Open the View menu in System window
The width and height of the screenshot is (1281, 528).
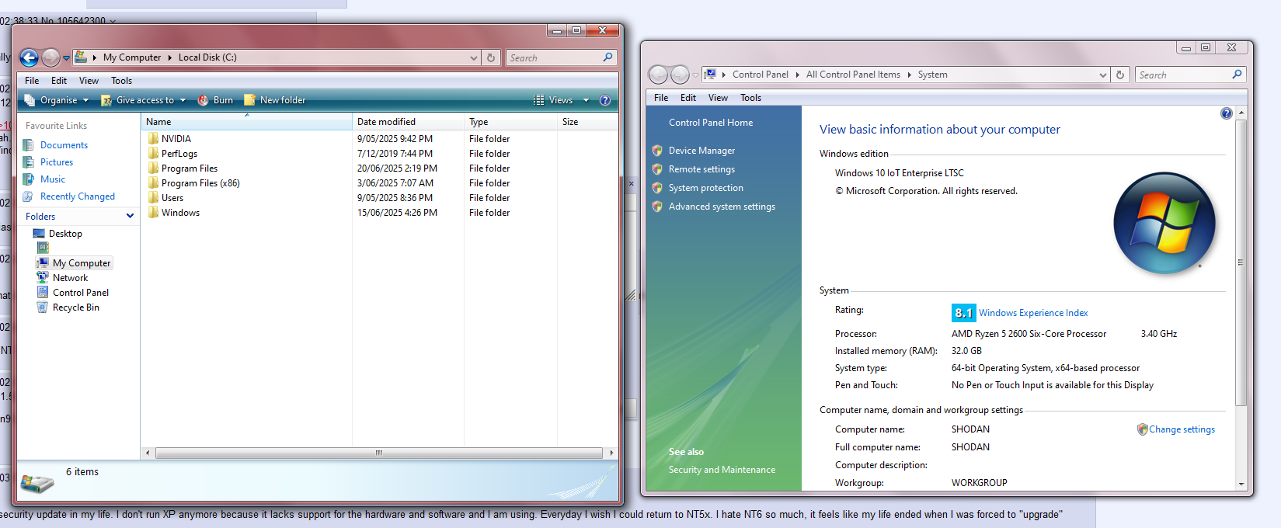click(x=718, y=98)
